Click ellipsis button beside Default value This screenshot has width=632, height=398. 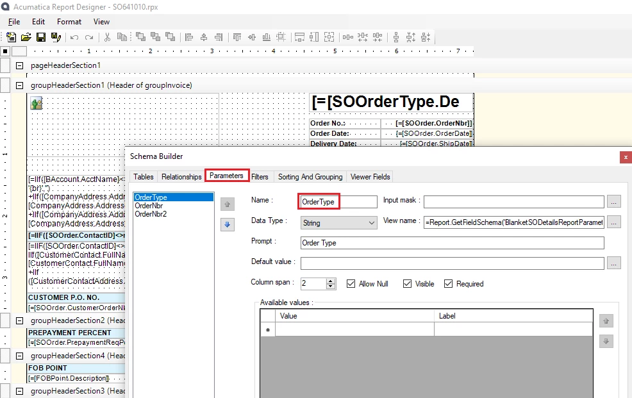coord(614,263)
